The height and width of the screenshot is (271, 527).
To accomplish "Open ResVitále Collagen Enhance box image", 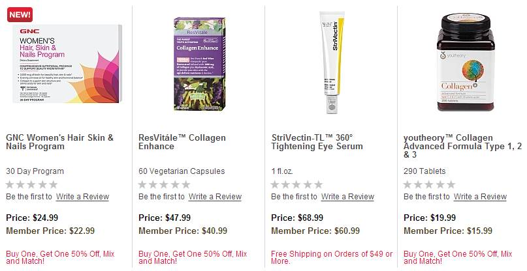I will coord(199,64).
